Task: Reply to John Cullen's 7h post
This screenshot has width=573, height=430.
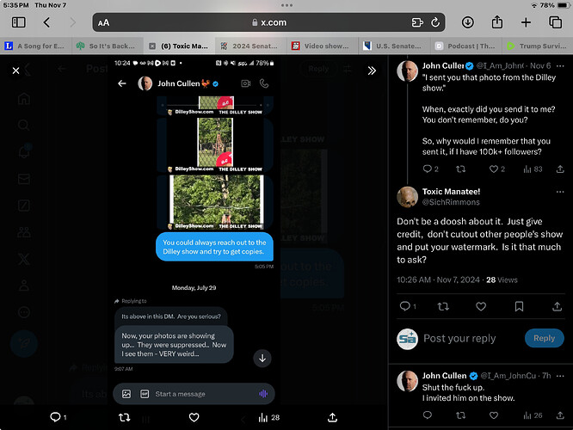Action: (x=428, y=415)
